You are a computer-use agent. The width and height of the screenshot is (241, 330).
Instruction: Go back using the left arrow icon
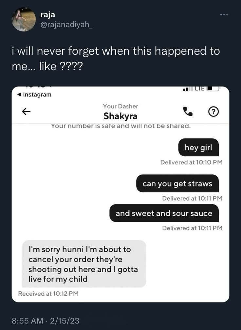pyautogui.click(x=26, y=111)
